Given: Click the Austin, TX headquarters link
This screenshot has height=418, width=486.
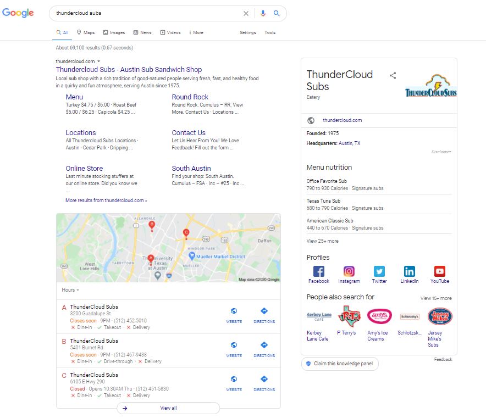Looking at the screenshot, I should 349,143.
